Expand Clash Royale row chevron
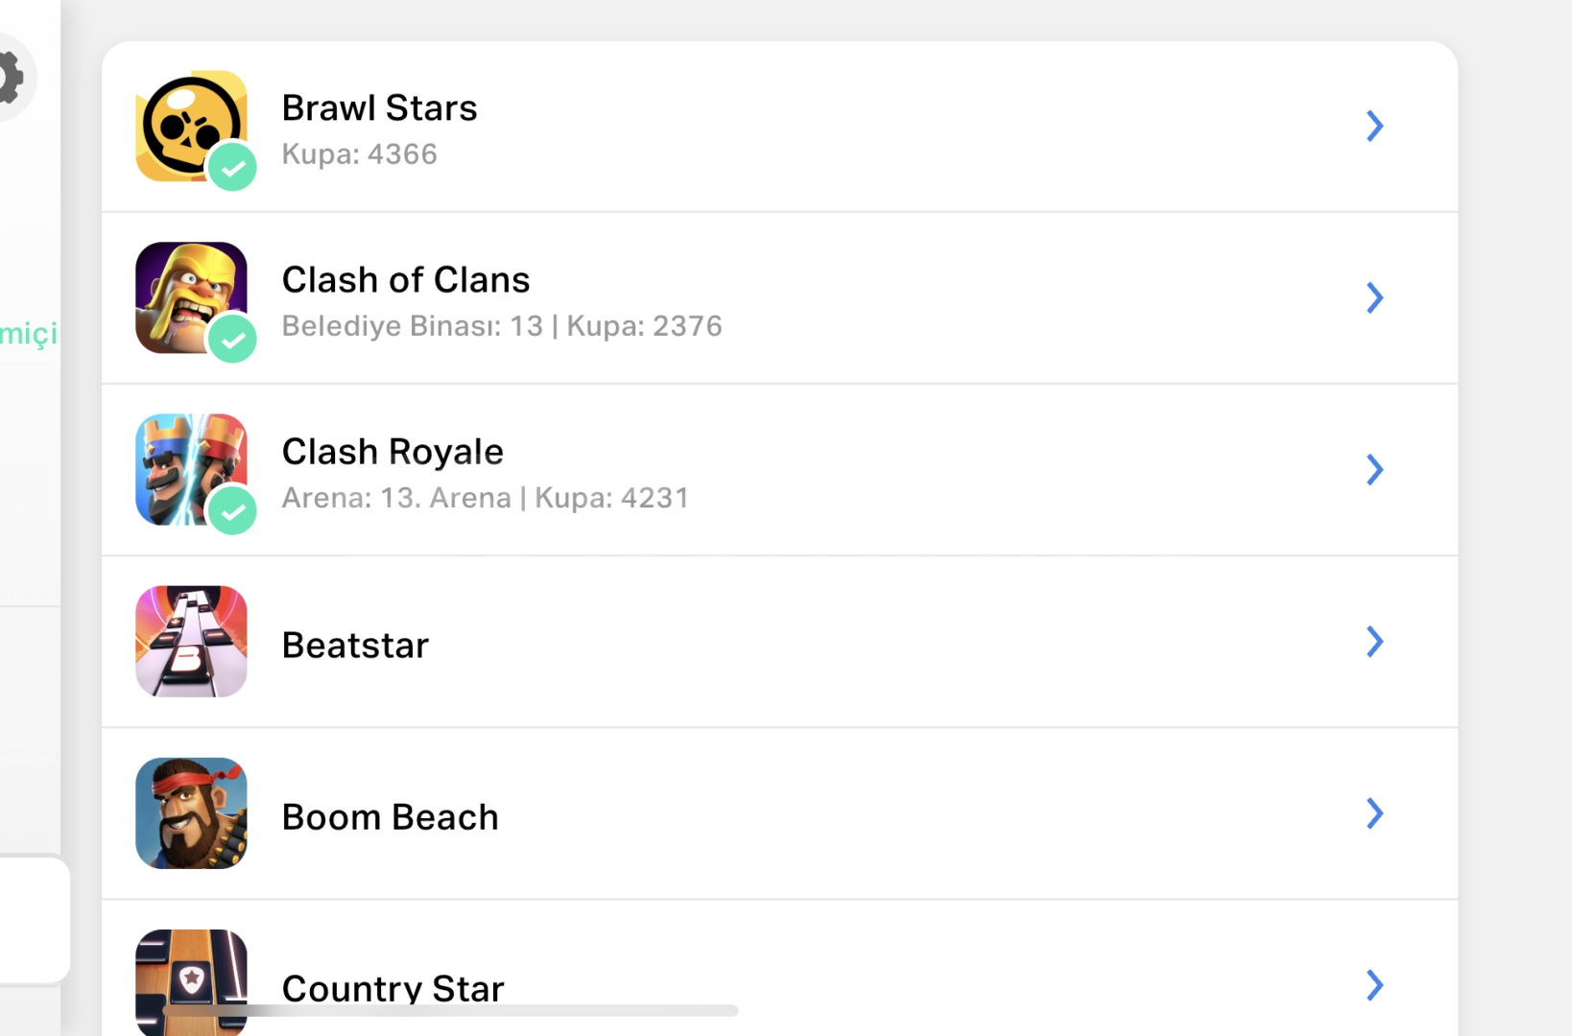Image resolution: width=1572 pixels, height=1036 pixels. click(1374, 469)
